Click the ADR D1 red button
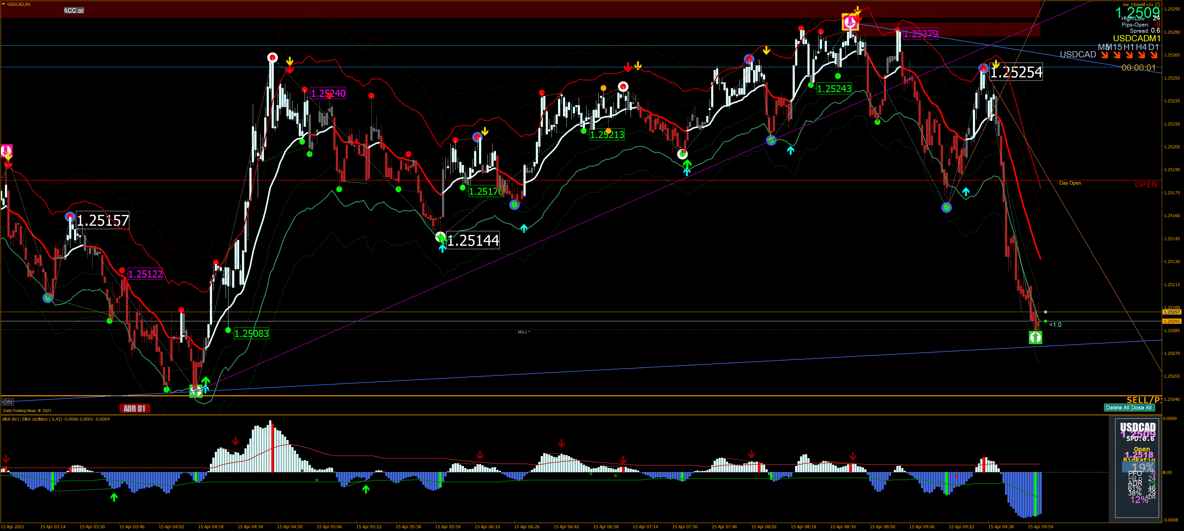 (x=134, y=408)
